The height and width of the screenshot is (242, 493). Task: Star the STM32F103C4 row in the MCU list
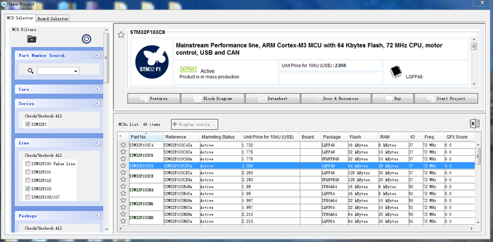[x=123, y=146]
